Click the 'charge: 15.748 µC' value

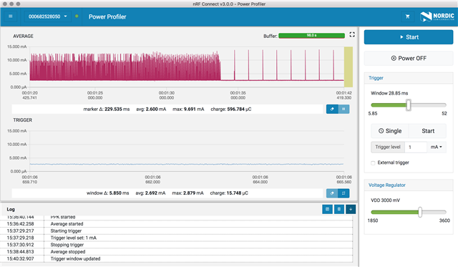[229, 193]
